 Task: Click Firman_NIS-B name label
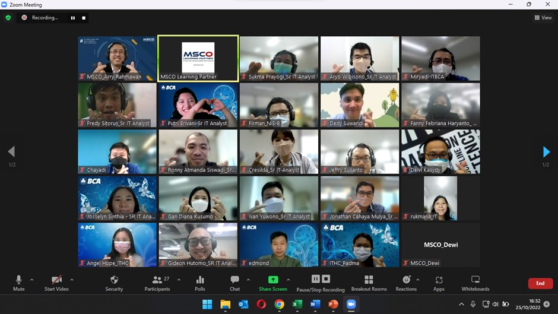[x=264, y=123]
